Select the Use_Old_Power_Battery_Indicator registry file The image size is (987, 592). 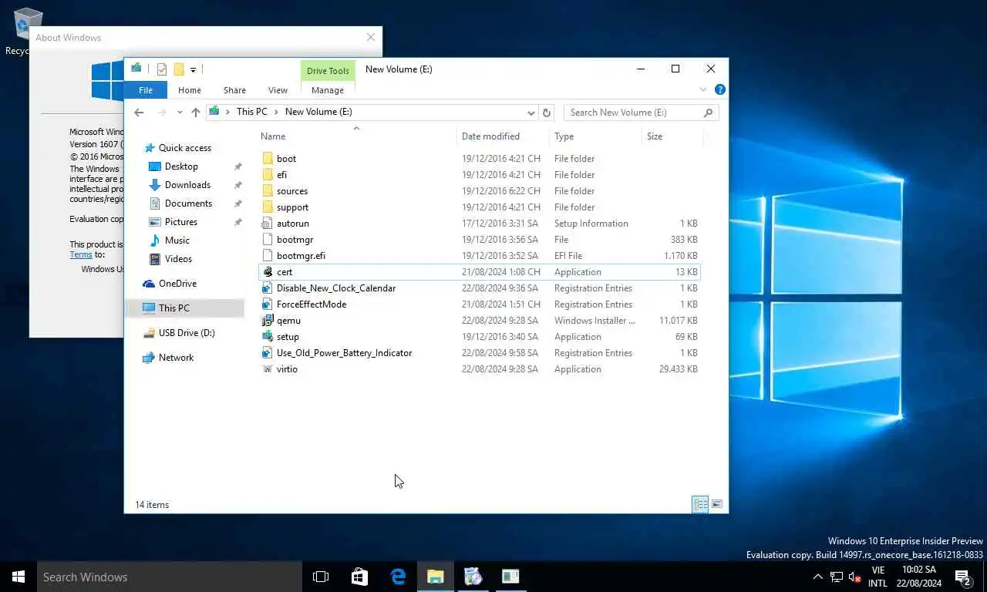click(479, 353)
